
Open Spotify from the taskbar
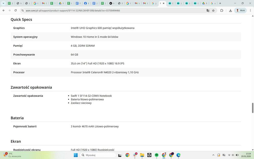click(156, 155)
